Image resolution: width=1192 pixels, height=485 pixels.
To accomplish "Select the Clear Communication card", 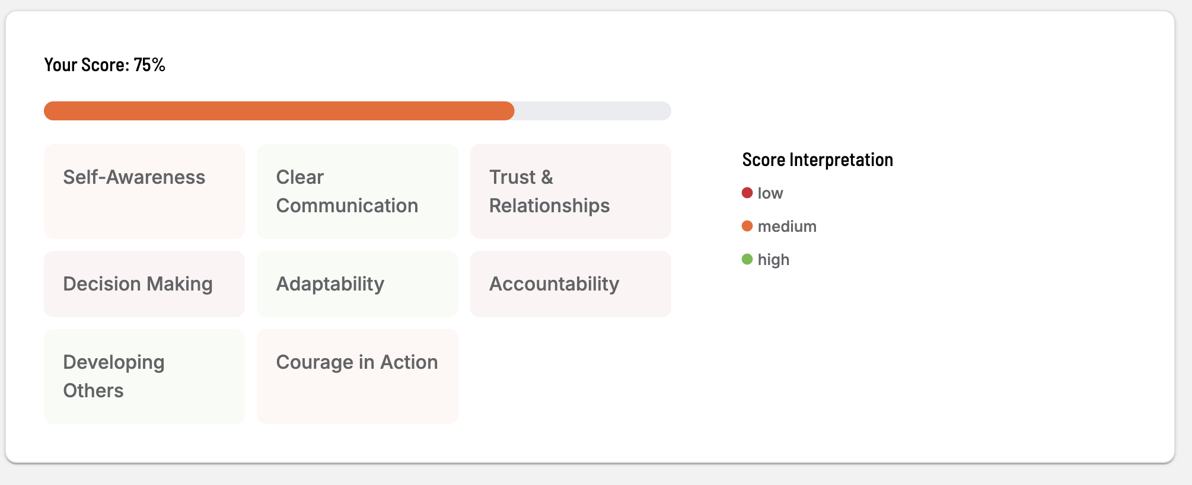I will [x=358, y=191].
